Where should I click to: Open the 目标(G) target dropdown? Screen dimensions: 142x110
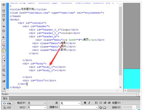point(129,107)
